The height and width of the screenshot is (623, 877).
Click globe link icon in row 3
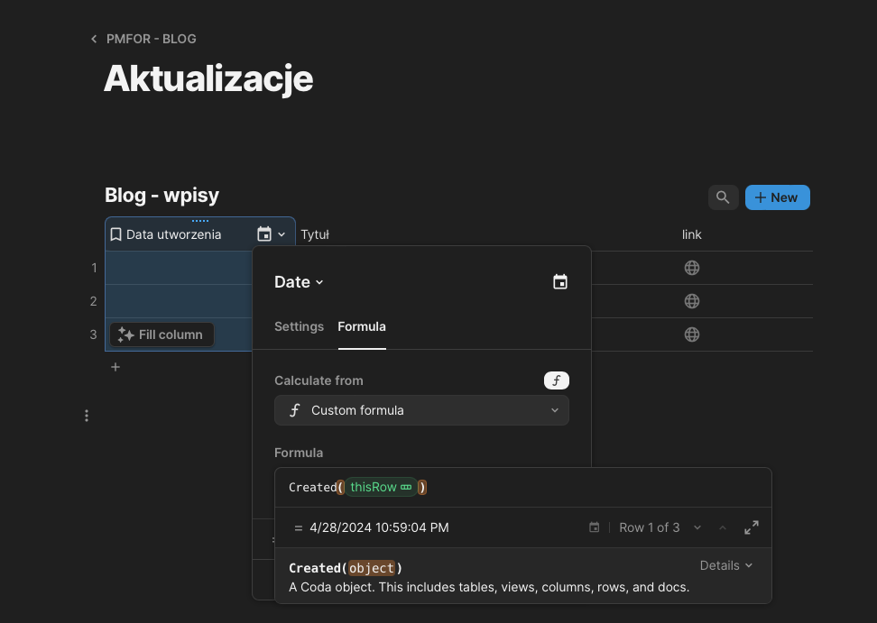pos(692,334)
